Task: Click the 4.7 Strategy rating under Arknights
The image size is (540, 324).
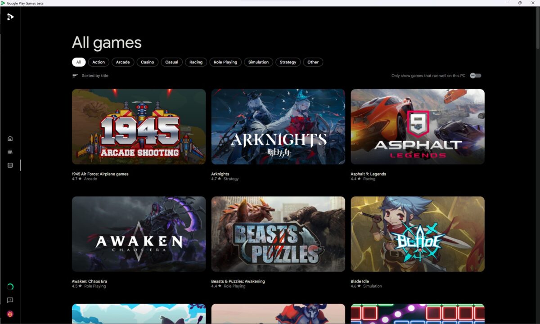Action: (225, 179)
